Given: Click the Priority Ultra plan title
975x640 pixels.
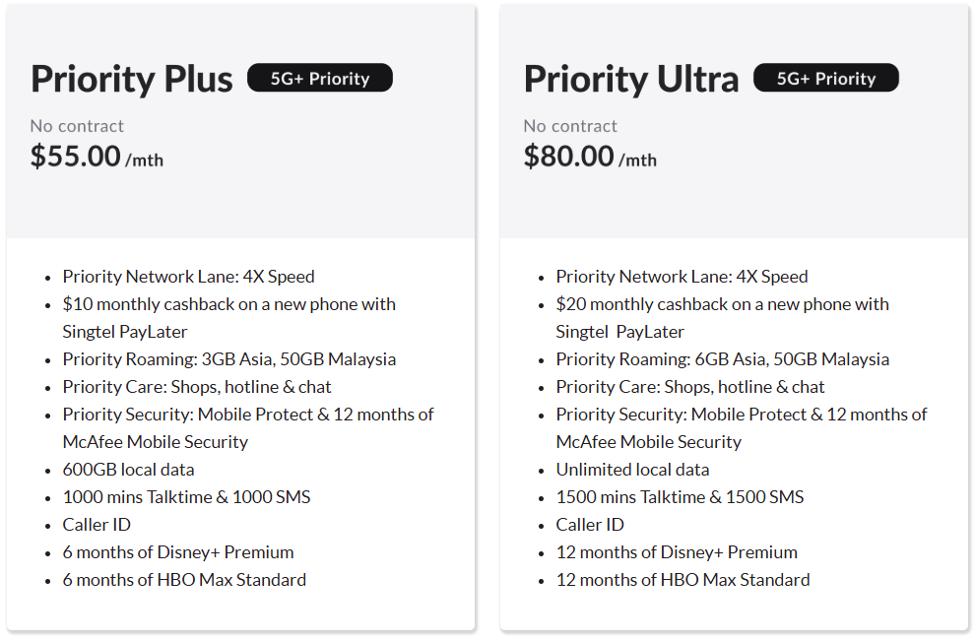Looking at the screenshot, I should click(631, 80).
